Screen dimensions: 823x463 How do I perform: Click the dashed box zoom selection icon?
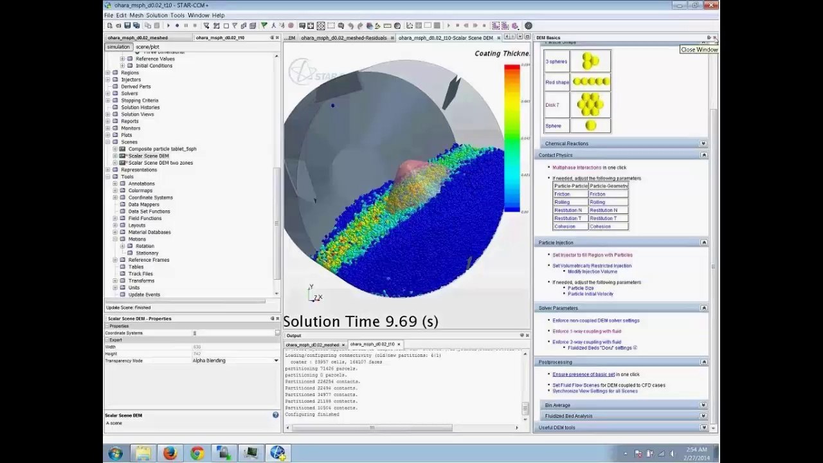(330, 26)
